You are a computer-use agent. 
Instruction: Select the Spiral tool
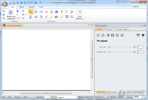tap(57, 12)
